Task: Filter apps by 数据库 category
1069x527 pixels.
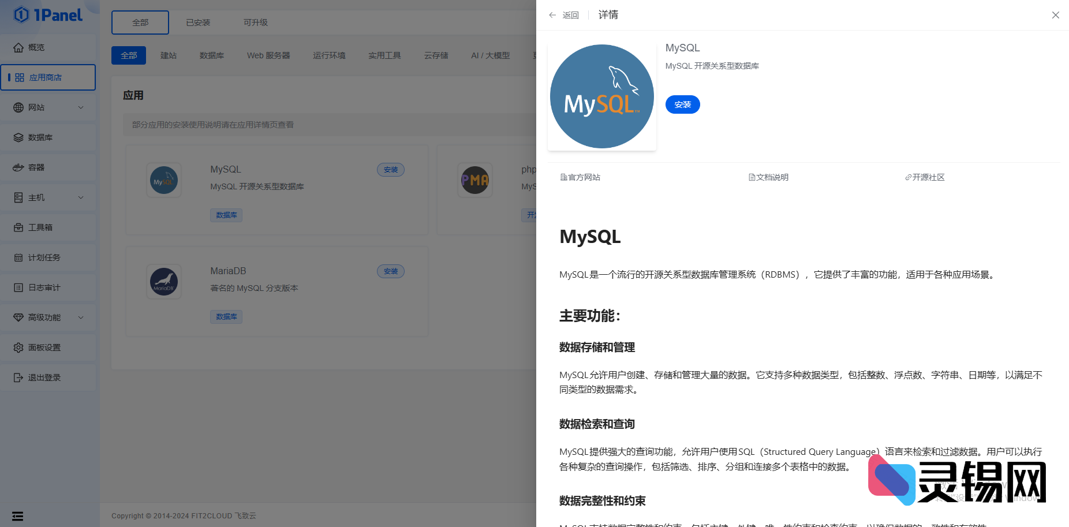Action: [212, 55]
